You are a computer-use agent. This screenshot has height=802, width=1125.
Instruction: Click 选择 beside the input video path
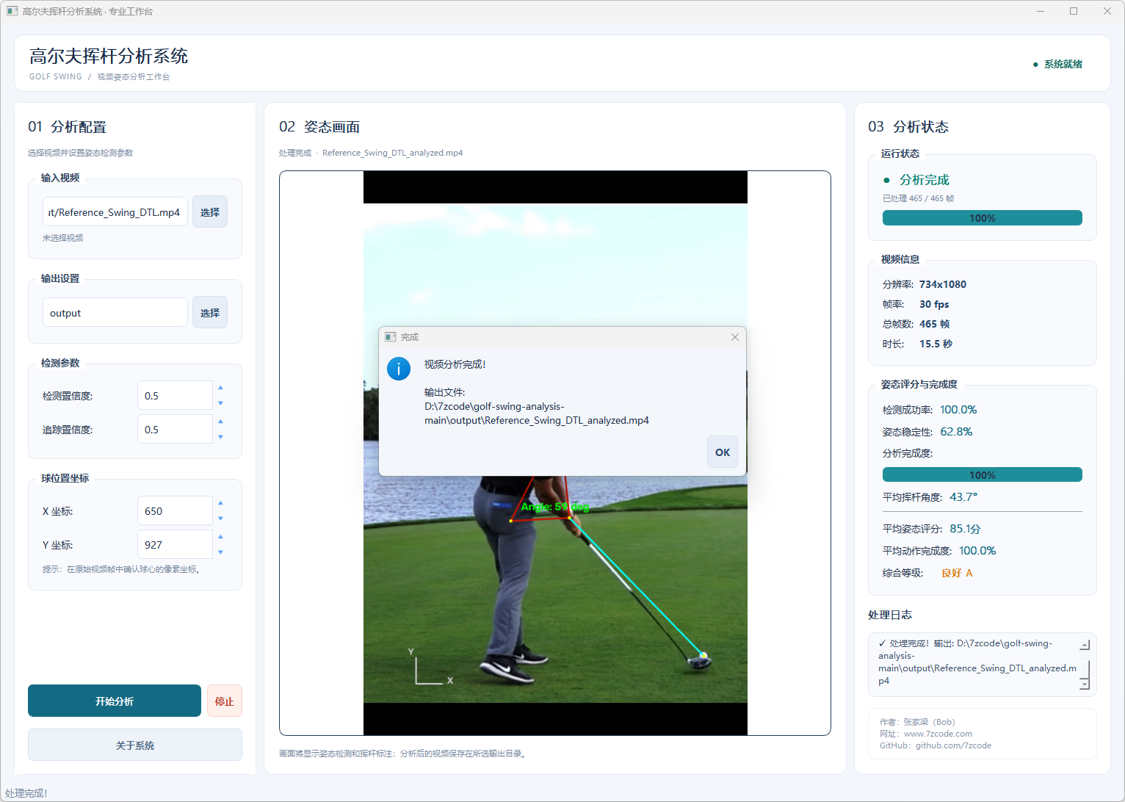[210, 212]
